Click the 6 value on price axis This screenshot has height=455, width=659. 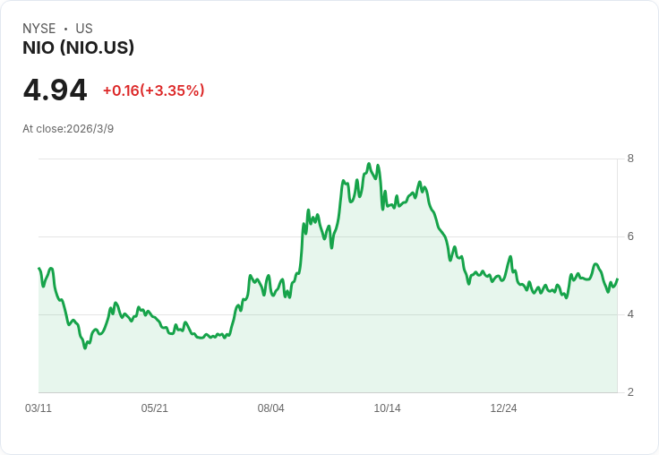point(630,236)
